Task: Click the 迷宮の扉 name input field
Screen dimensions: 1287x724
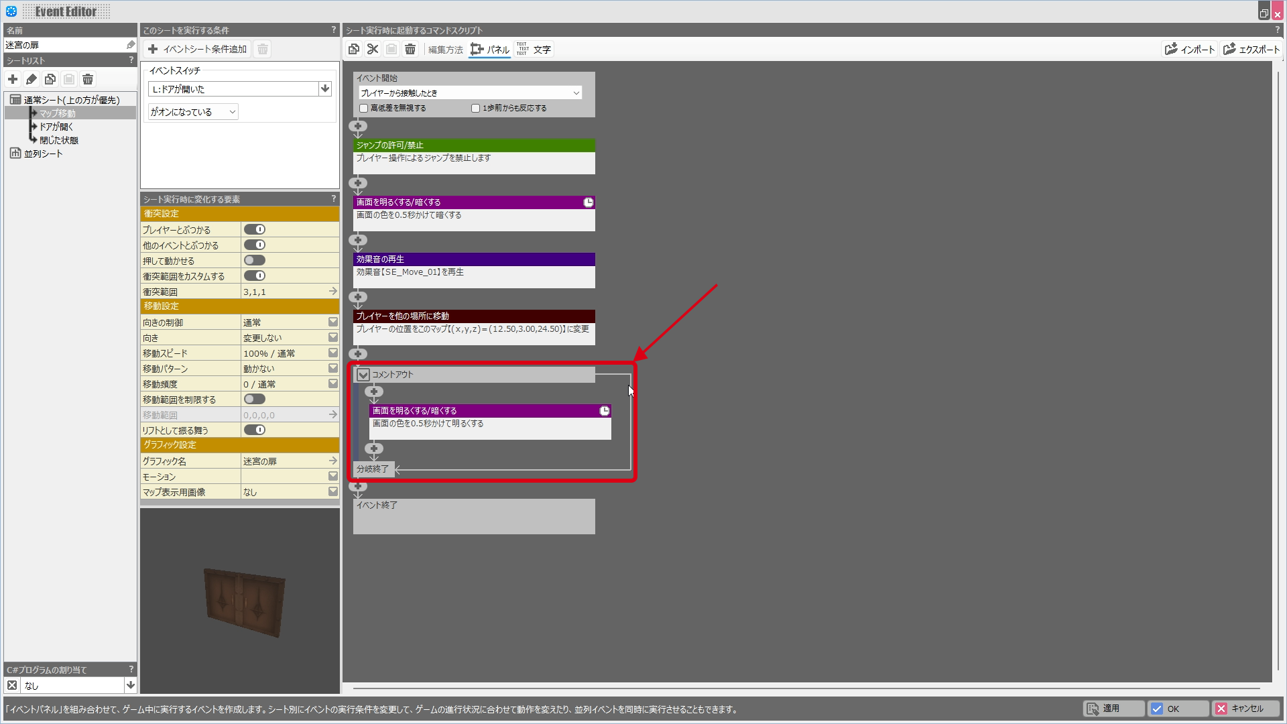Action: 64,45
